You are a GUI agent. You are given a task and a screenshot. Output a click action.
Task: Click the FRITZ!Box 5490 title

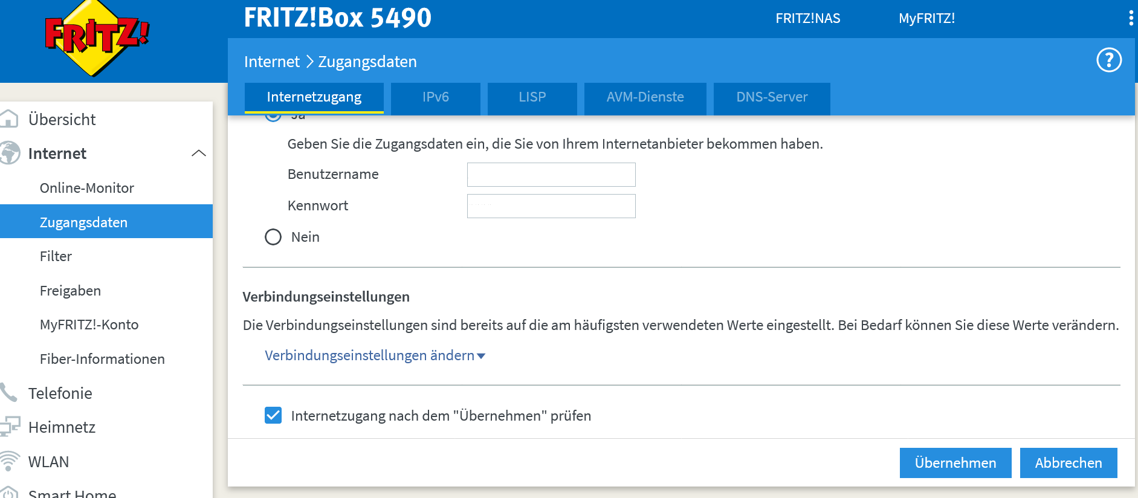pos(338,18)
